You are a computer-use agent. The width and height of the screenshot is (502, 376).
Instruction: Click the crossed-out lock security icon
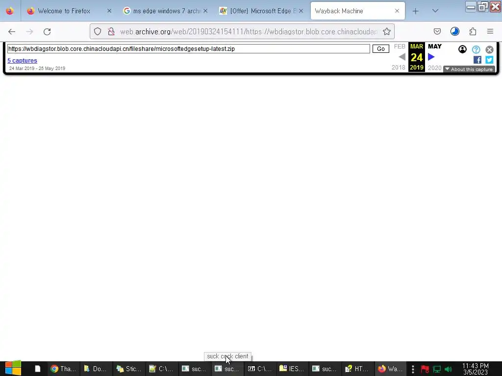111,31
